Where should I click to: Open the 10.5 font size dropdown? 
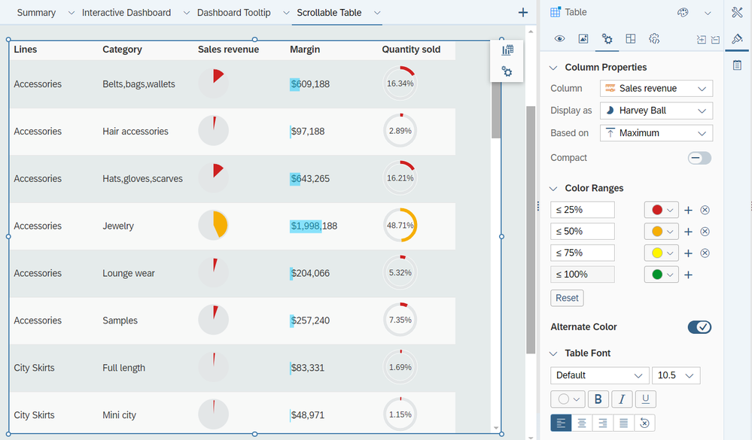tap(676, 375)
